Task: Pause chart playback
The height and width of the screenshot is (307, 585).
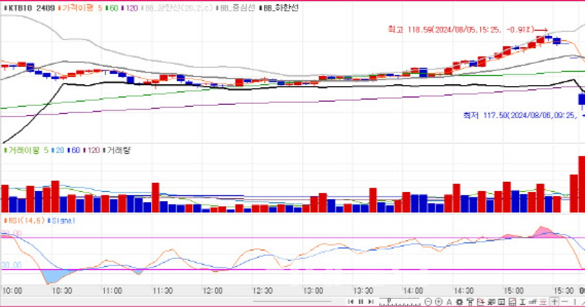Action: pos(361,302)
